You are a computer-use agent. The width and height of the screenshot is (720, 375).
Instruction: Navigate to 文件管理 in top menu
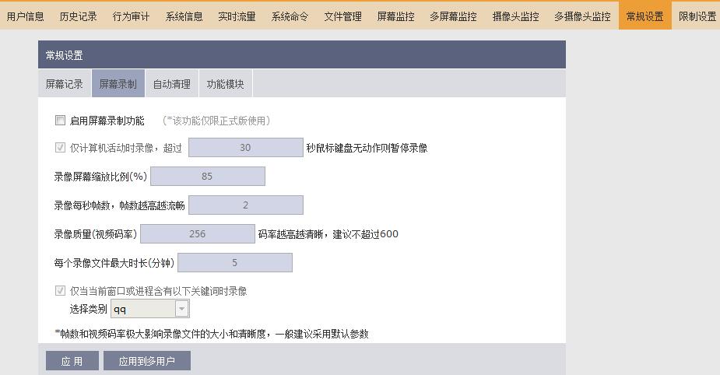click(343, 16)
